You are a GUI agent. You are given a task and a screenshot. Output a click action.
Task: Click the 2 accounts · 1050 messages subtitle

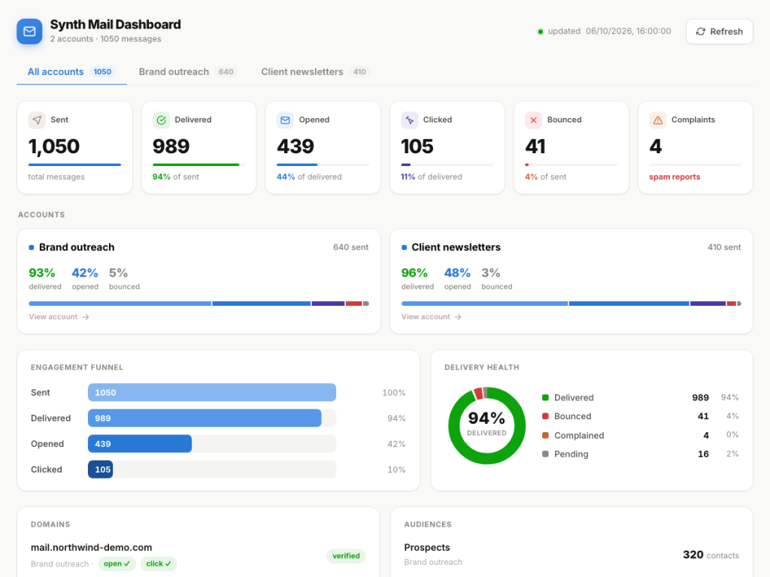[x=105, y=39]
